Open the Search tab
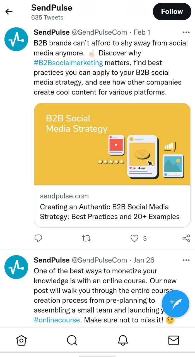 pos(72,340)
